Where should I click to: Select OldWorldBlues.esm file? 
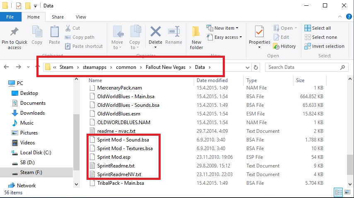[x=119, y=114]
